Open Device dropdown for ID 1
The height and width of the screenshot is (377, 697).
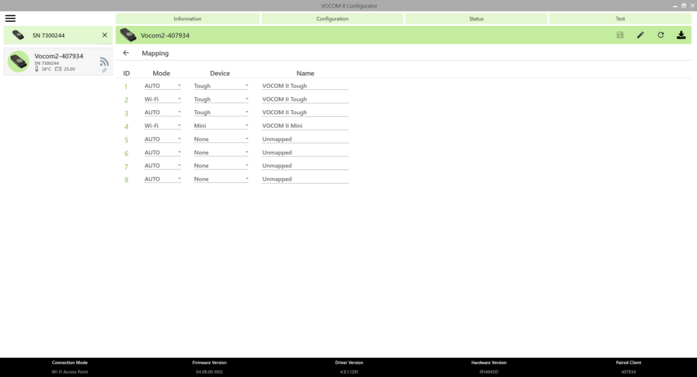pyautogui.click(x=221, y=86)
